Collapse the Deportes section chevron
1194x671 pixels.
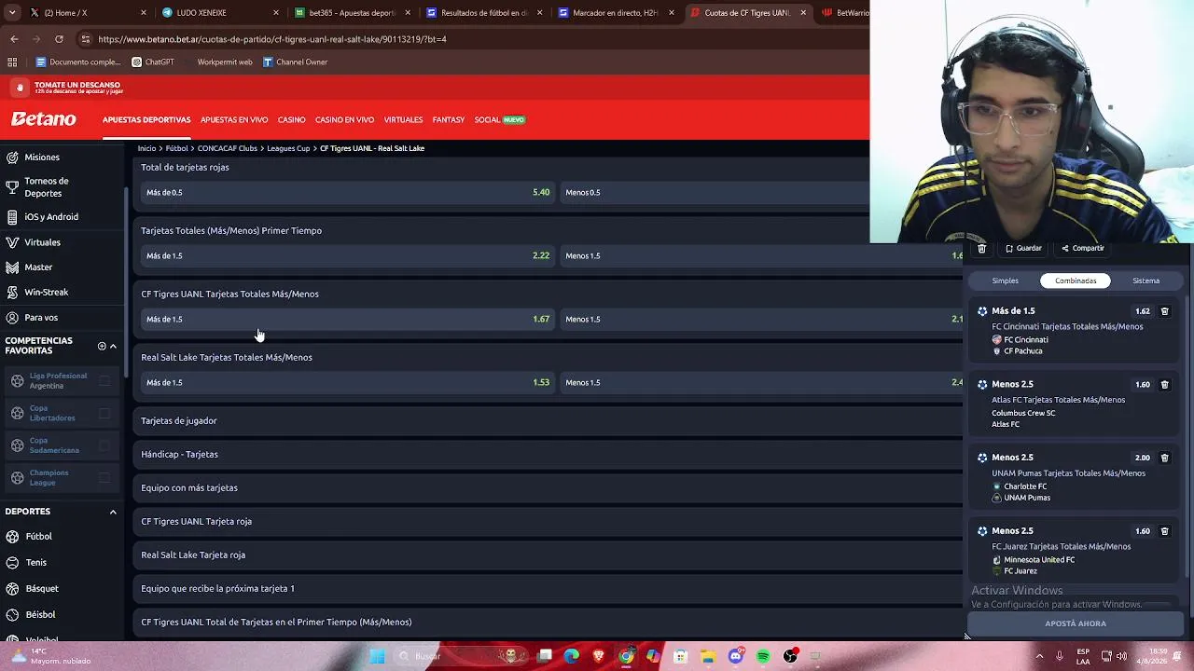tap(113, 512)
